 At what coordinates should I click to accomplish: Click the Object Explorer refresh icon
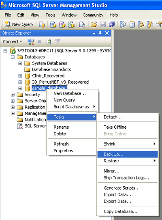(49, 42)
